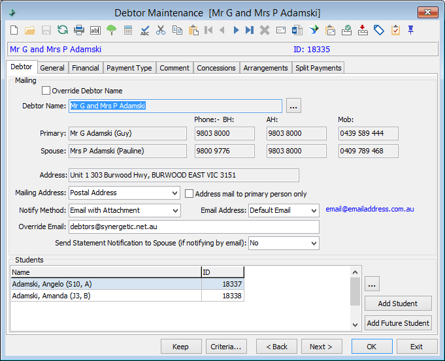Click the Add Future Student button
The image size is (445, 361).
point(398,323)
